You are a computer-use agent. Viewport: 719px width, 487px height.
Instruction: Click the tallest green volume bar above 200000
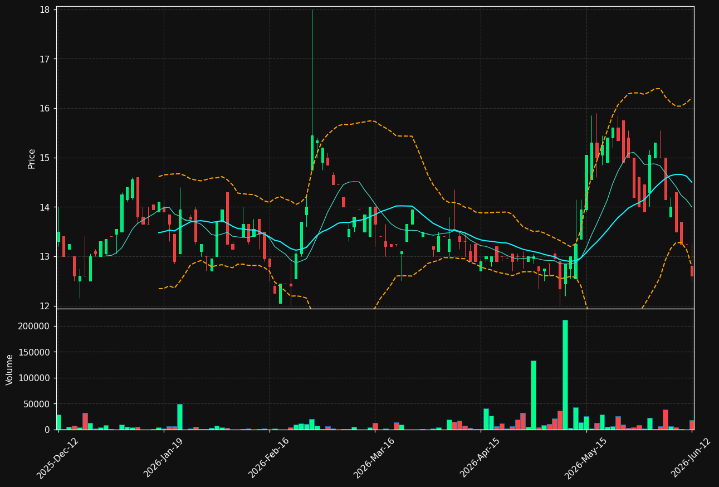565,374
